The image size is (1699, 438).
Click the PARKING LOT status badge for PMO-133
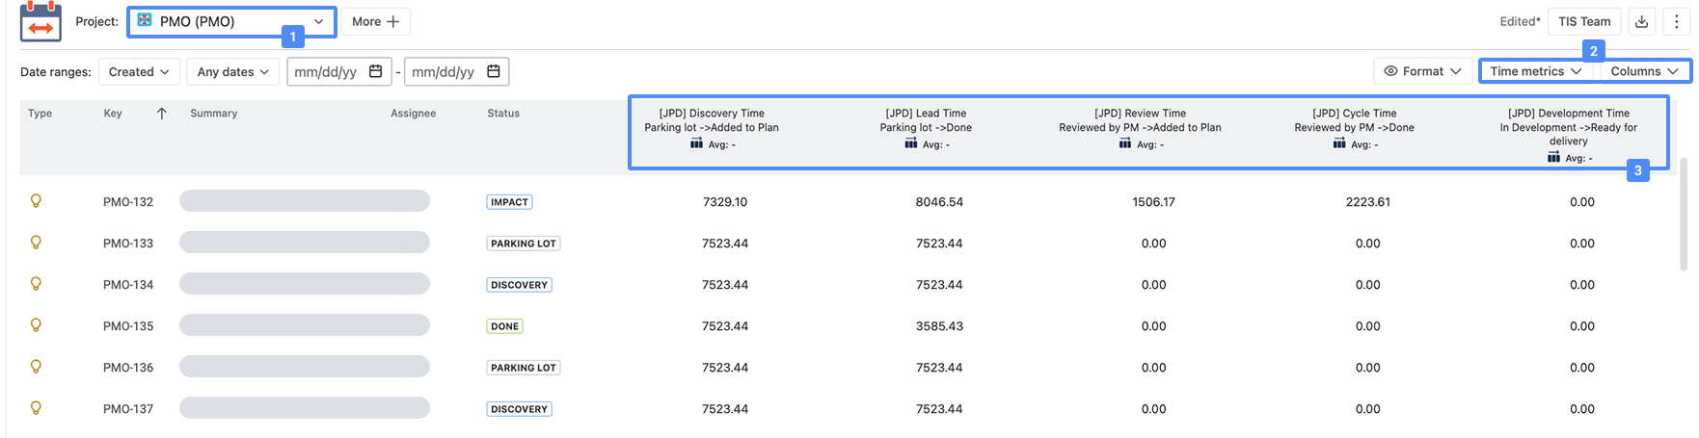tap(524, 244)
